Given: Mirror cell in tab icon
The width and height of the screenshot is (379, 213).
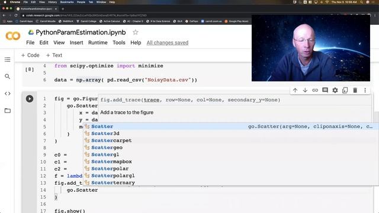Looking at the screenshot, I should point(345,91).
